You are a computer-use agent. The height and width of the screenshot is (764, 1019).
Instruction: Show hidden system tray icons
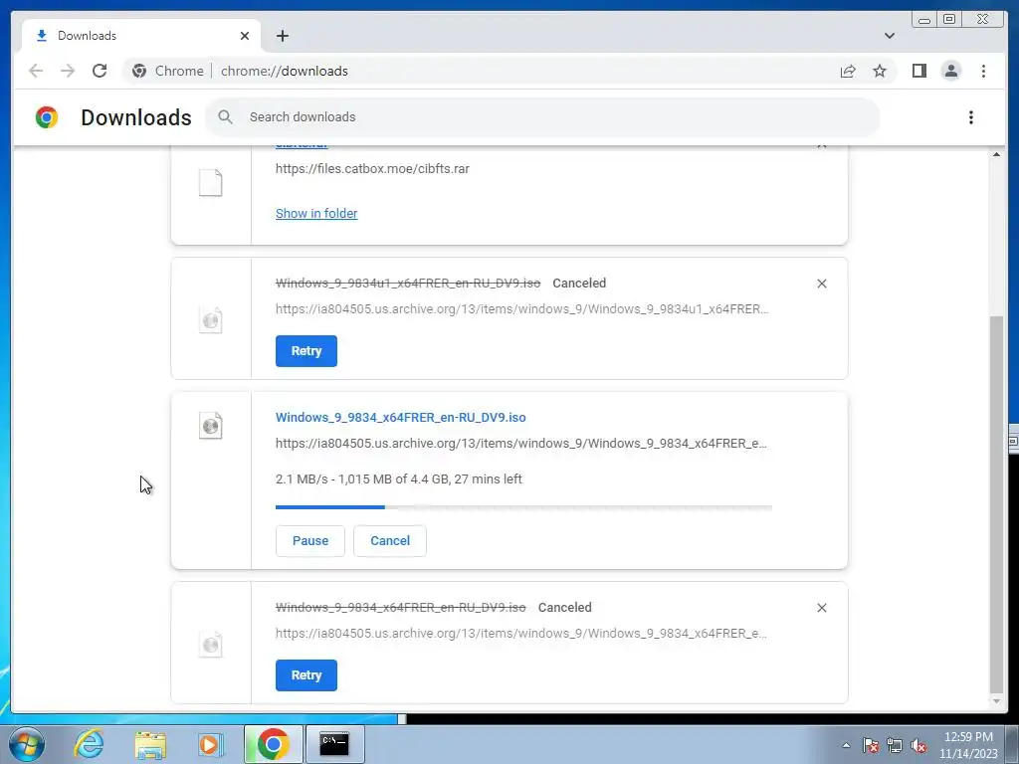point(846,745)
